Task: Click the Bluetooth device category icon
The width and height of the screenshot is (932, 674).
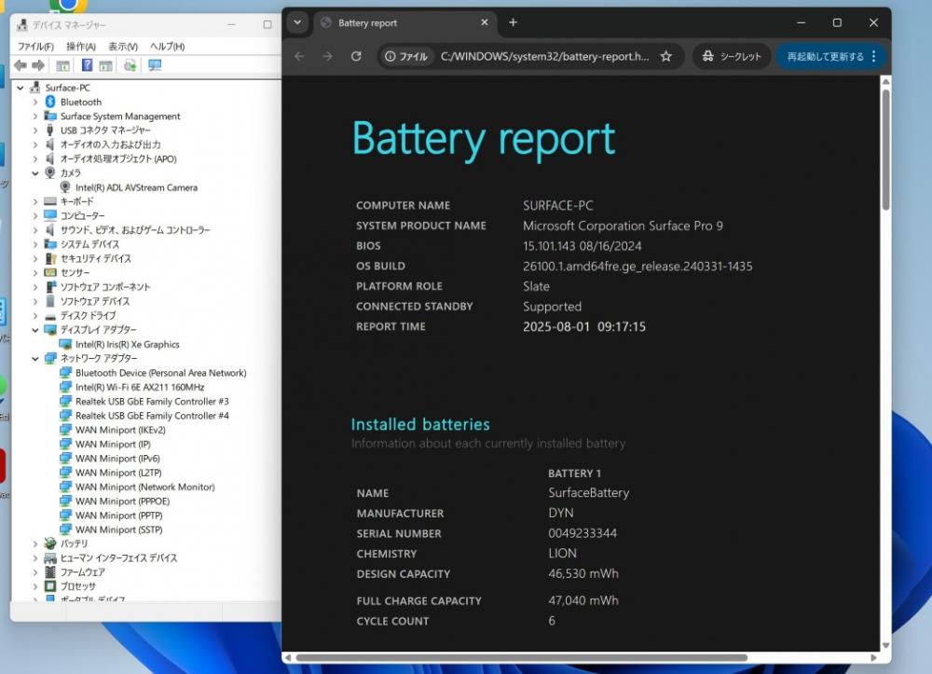Action: point(50,102)
